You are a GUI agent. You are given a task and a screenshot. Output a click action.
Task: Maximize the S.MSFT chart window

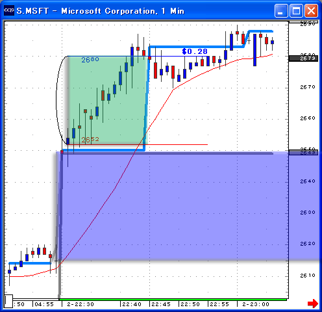click(x=296, y=10)
